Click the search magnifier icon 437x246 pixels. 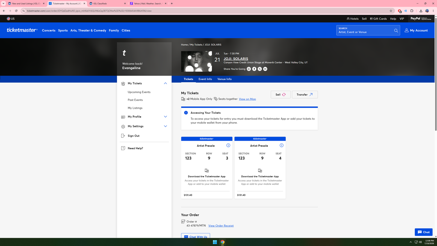click(x=396, y=30)
